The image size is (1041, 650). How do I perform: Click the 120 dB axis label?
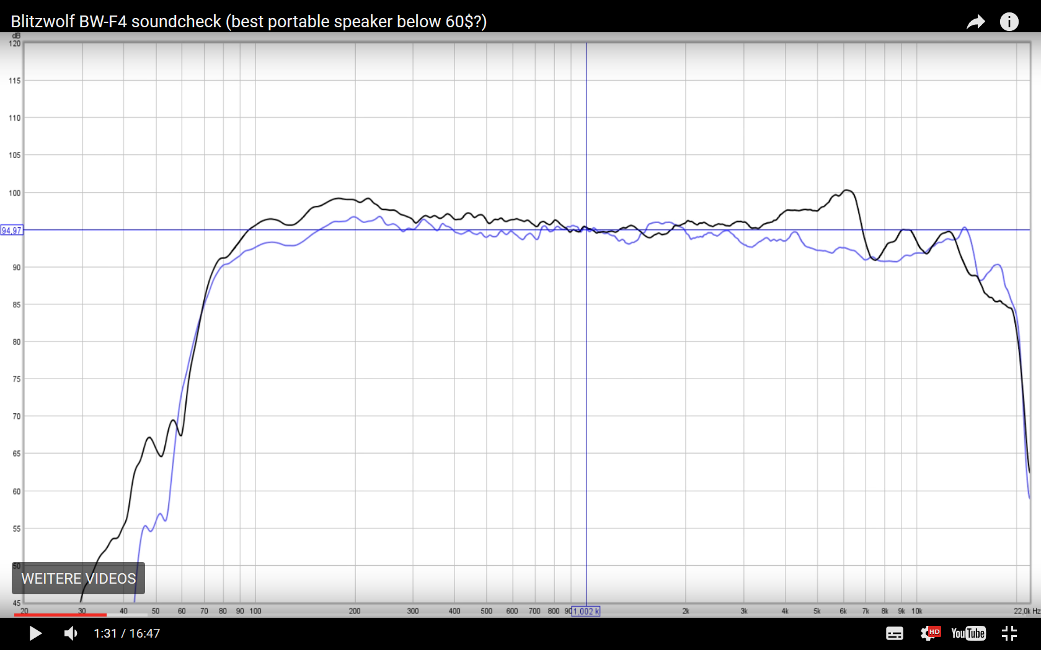click(15, 43)
